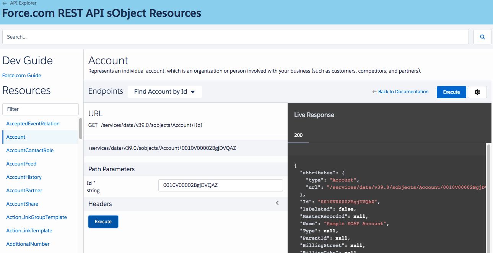
Task: Click the back arrow beside API Explorer
Action: click(4, 3)
